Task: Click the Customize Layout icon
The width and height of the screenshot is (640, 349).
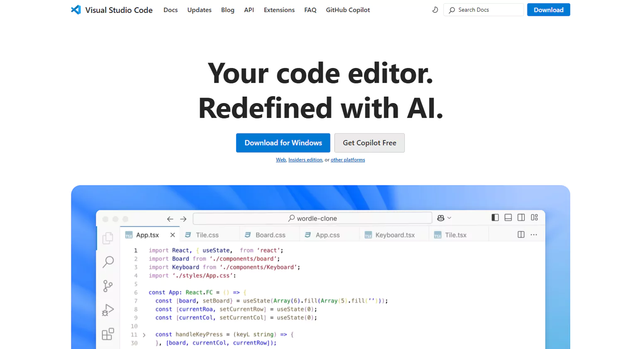Action: coord(535,217)
